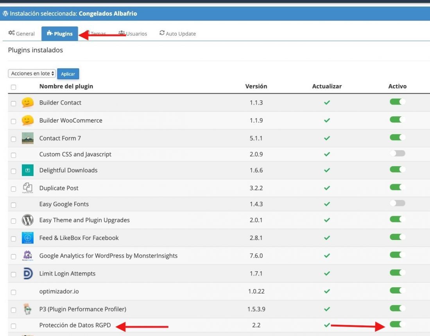Click the WordPress logo in the blue header
The image size is (430, 336).
pos(5,13)
